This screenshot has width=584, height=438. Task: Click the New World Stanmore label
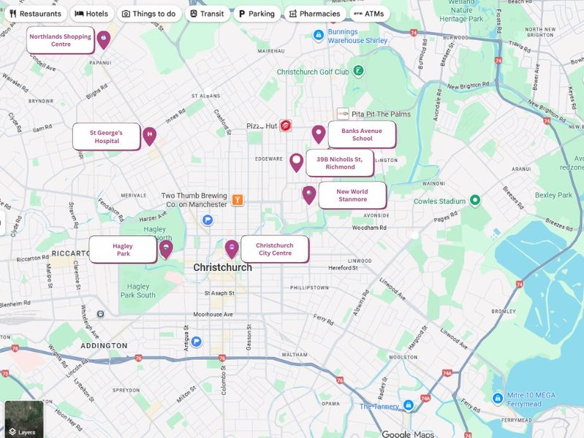[352, 196]
